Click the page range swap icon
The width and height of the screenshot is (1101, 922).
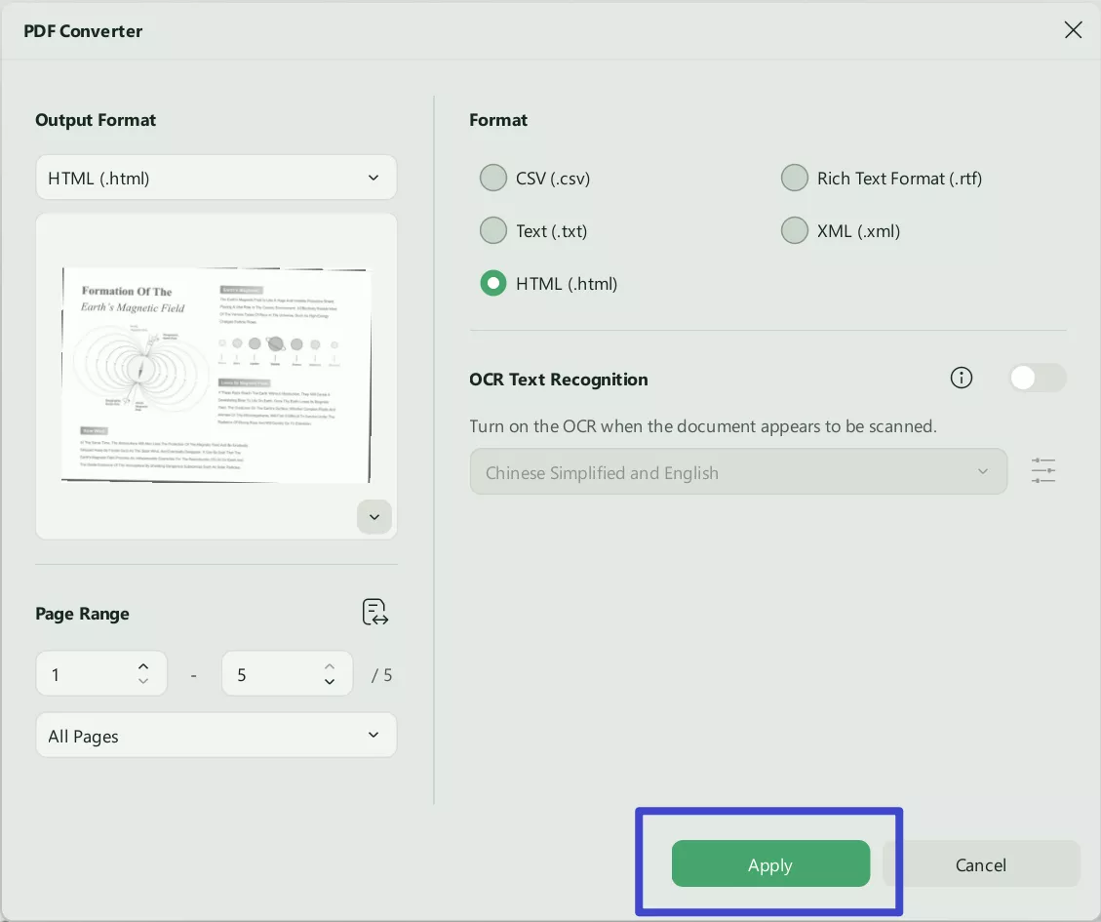[375, 613]
